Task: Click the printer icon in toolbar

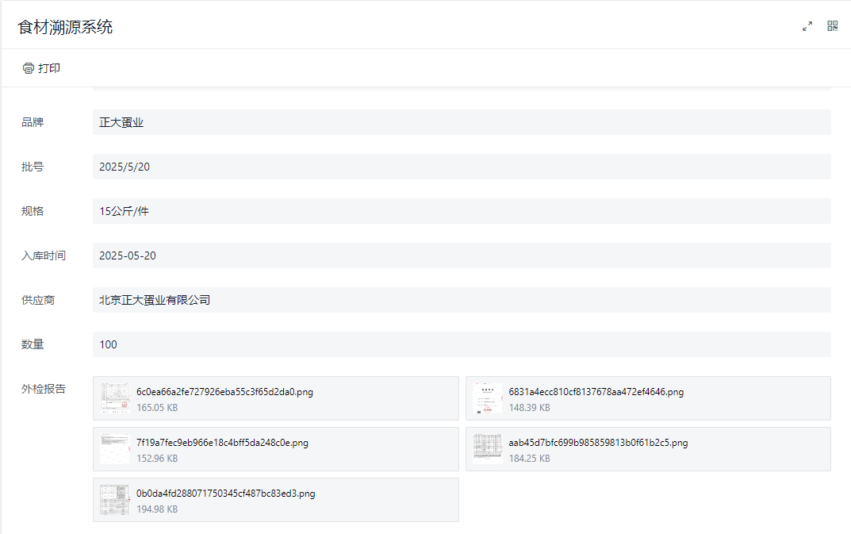Action: [29, 68]
